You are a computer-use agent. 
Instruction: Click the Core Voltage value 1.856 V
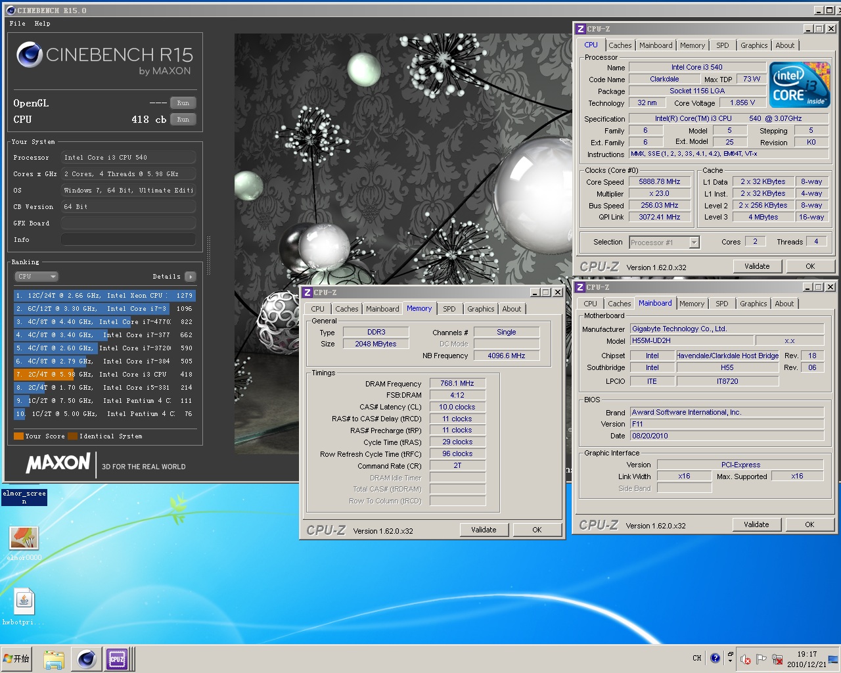(742, 103)
